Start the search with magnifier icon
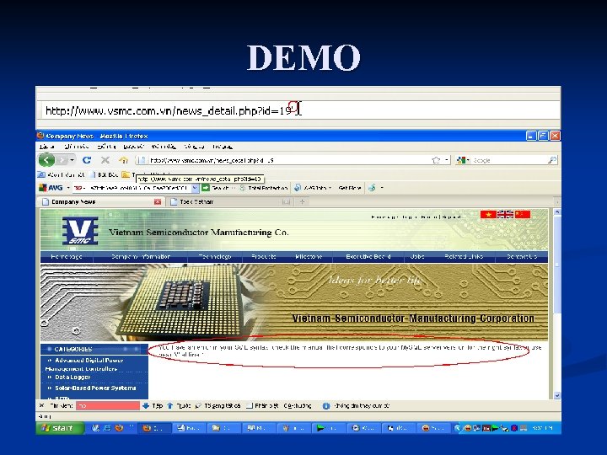Viewport: 607px width, 455px height. (551, 160)
